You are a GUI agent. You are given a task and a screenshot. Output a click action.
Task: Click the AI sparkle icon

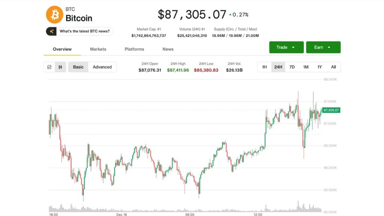(51, 31)
